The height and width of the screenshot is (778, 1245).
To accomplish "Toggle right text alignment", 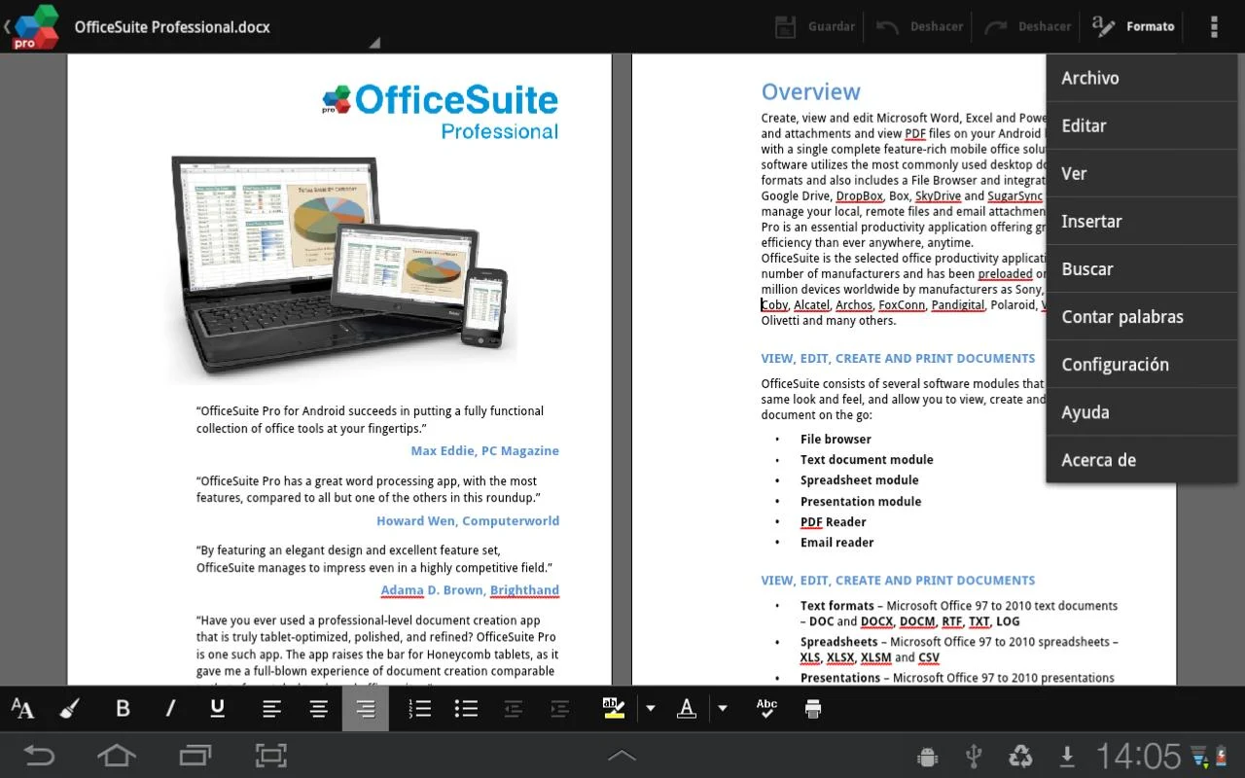I will pos(366,709).
